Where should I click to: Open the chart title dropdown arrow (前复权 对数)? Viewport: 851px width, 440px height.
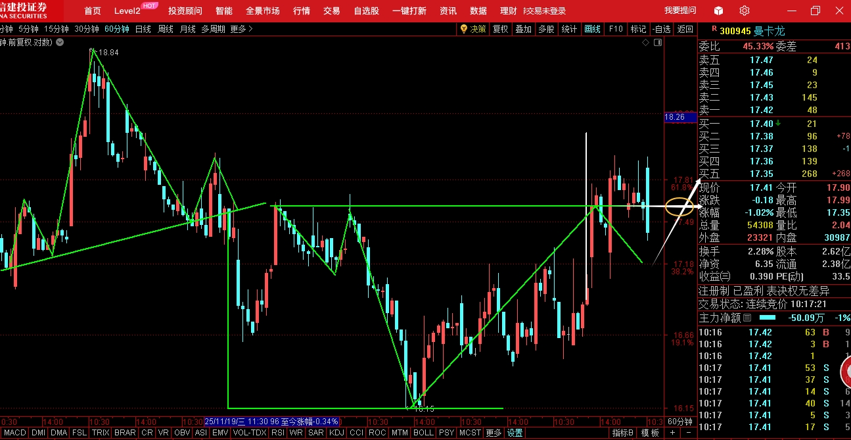pos(60,42)
